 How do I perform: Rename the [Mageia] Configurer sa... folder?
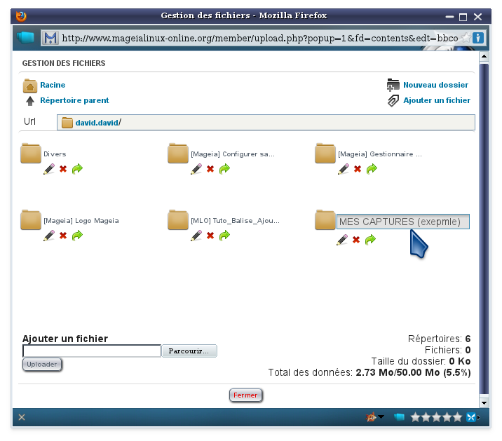[196, 169]
